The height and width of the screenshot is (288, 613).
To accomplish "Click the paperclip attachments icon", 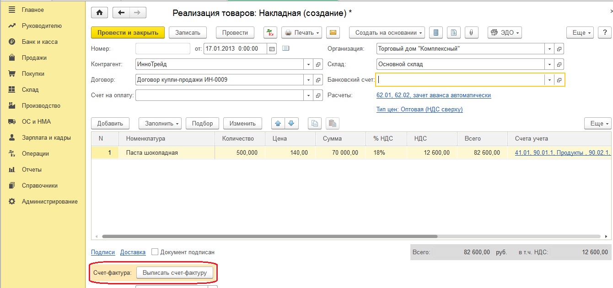I will click(x=471, y=32).
